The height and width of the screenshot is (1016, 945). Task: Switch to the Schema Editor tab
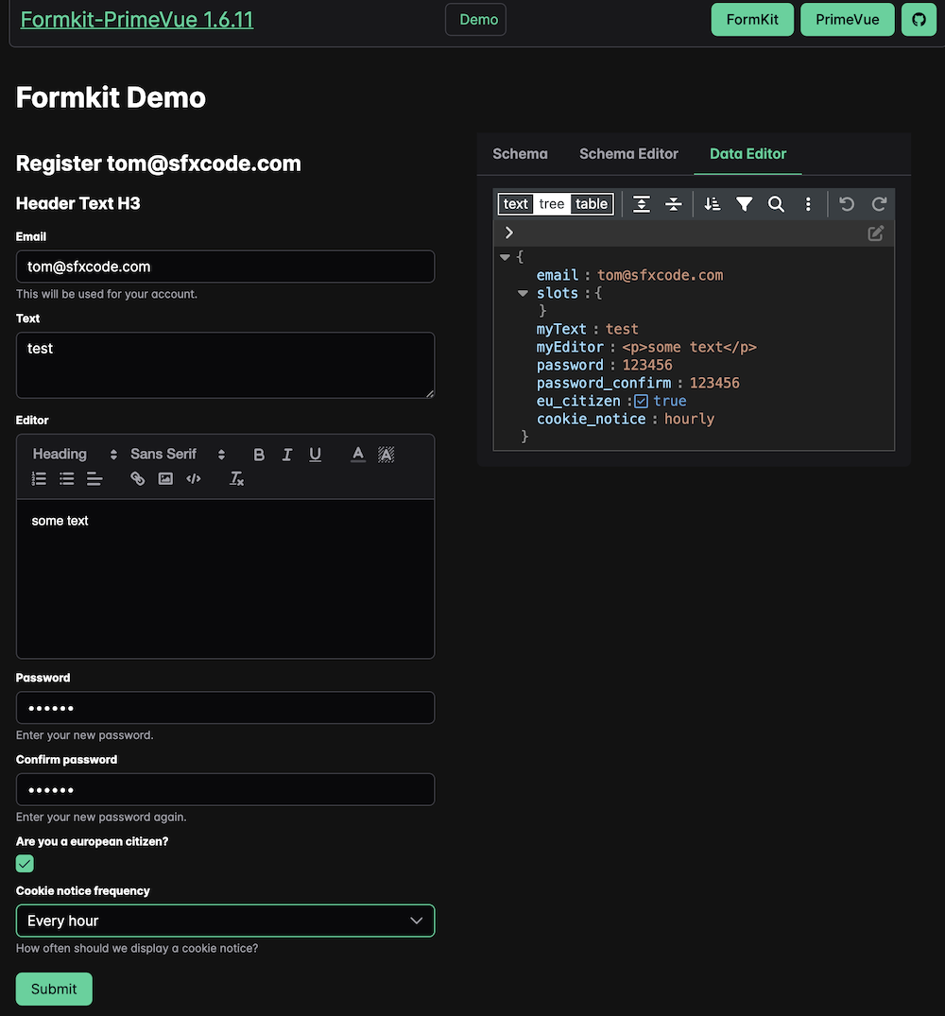pyautogui.click(x=628, y=154)
